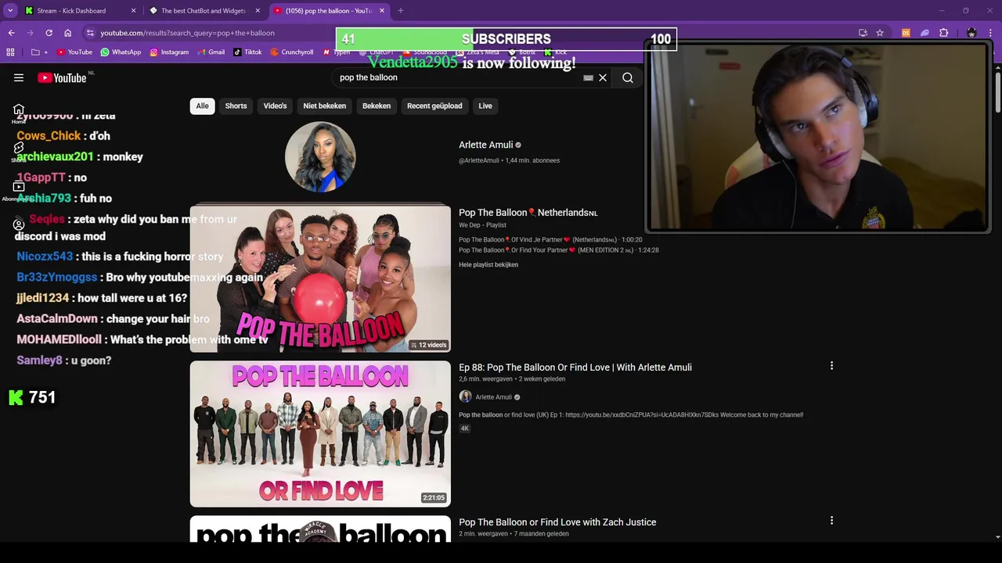Image resolution: width=1002 pixels, height=563 pixels.
Task: Open the apps grid in bookmarks bar
Action: pyautogui.click(x=10, y=52)
